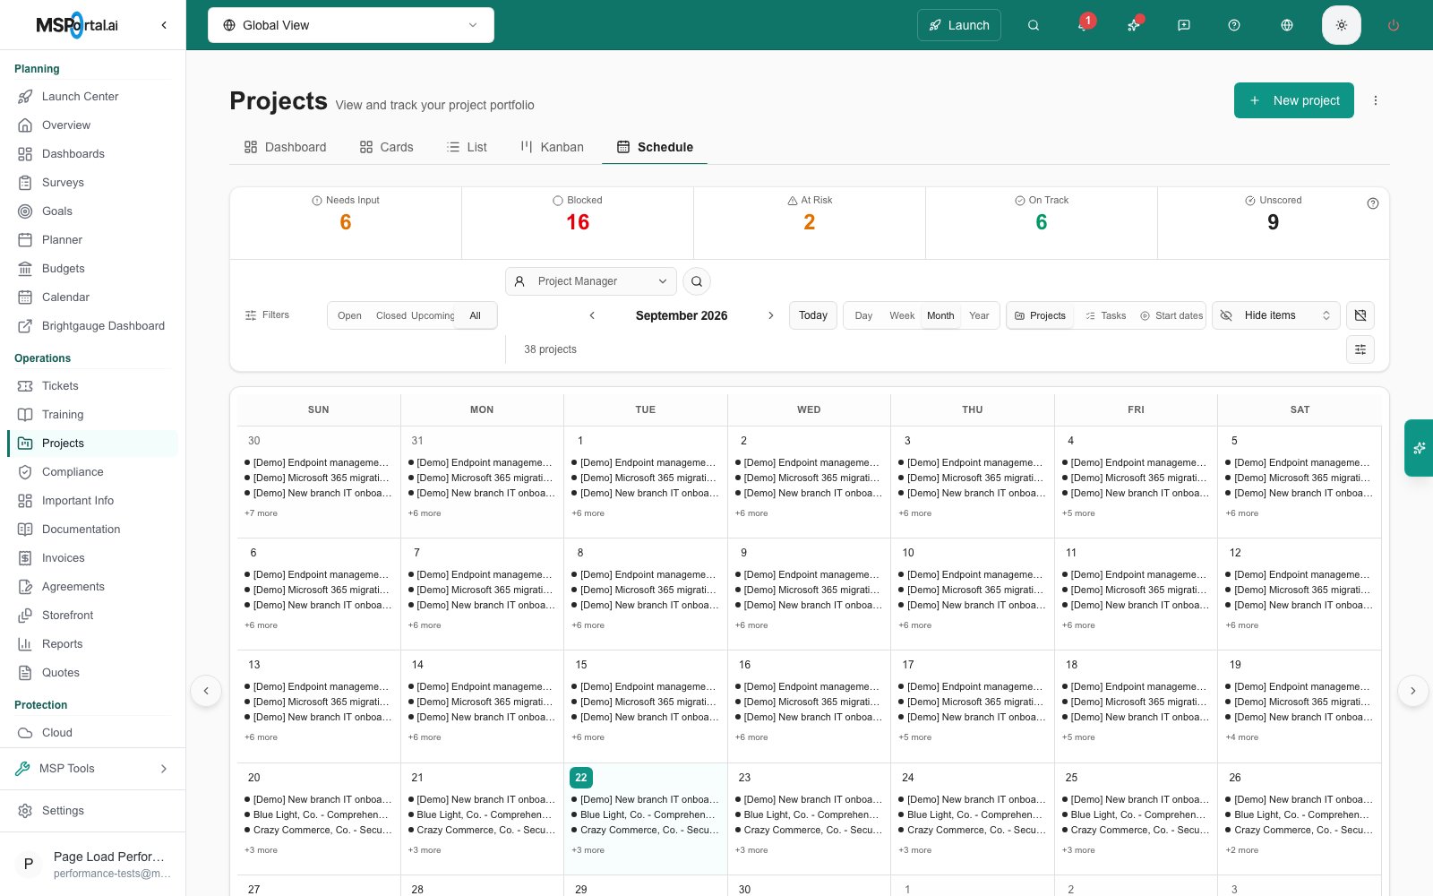Switch calendar to Year view
Image resolution: width=1433 pixels, height=896 pixels.
pyautogui.click(x=979, y=315)
